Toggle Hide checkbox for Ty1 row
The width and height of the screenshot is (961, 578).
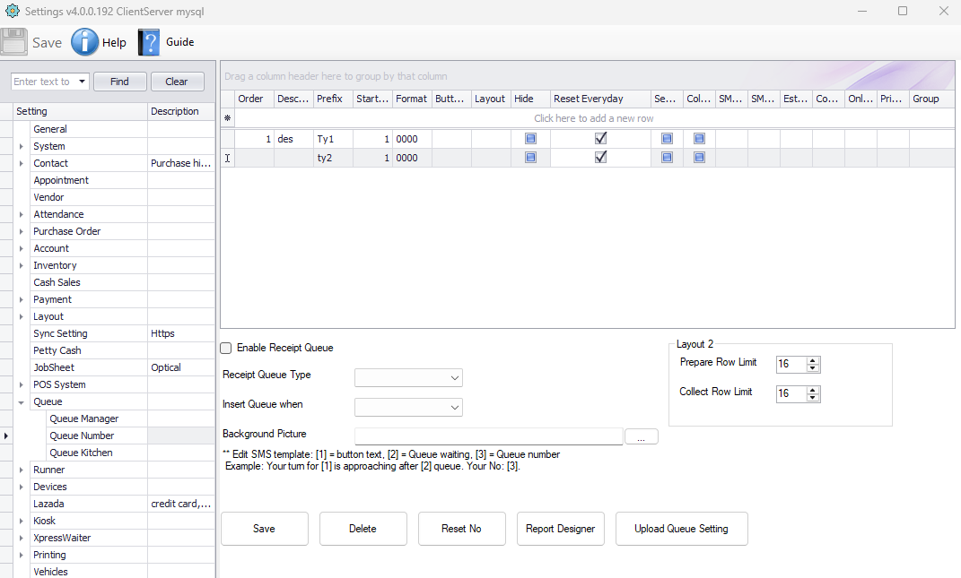(531, 139)
